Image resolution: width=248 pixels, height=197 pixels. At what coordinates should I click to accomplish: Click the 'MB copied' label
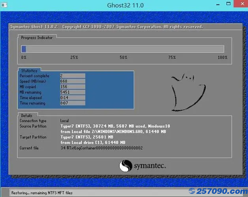(x=28, y=87)
